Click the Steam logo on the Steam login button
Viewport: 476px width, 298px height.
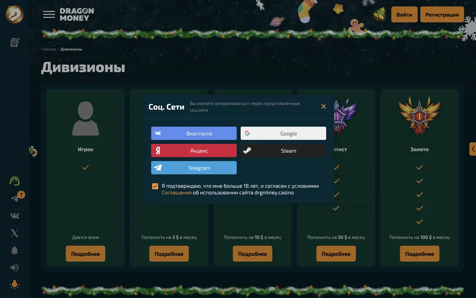[x=248, y=150]
